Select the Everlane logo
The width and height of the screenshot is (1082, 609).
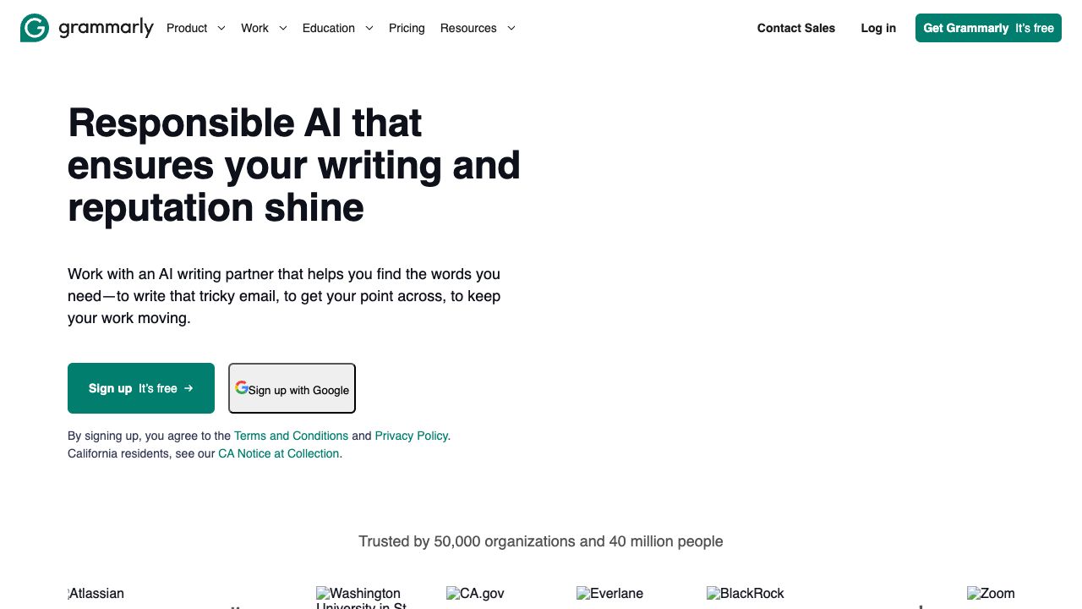coord(609,594)
